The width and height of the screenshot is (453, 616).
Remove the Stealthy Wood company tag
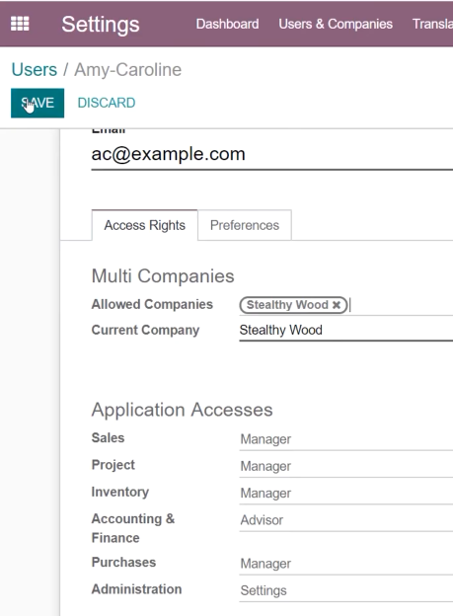point(337,305)
